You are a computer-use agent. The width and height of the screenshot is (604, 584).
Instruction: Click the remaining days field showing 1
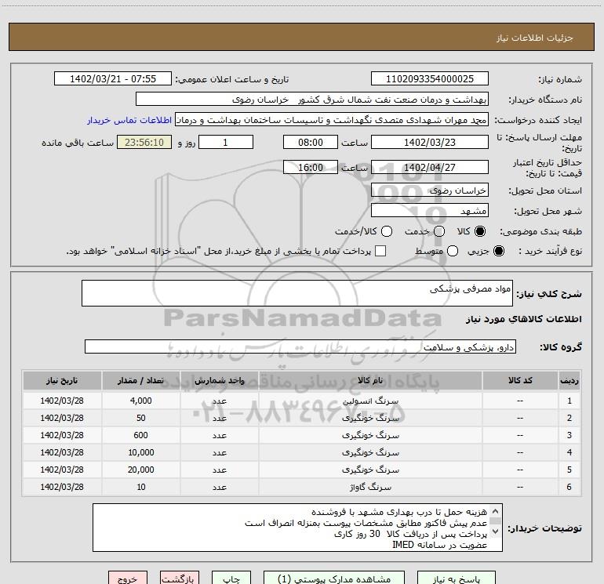pyautogui.click(x=226, y=142)
